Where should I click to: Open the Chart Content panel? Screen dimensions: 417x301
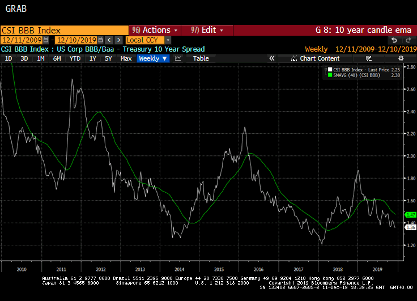coord(315,58)
